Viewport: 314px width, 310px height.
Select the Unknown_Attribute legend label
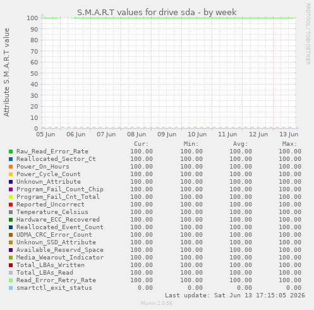click(49, 182)
